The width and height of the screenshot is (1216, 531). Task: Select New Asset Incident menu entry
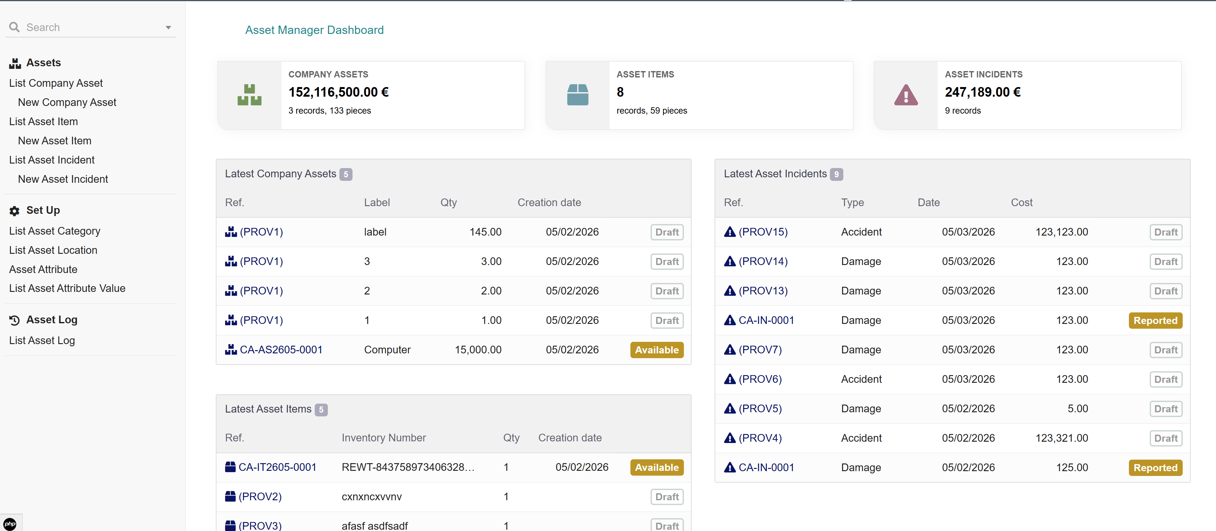pos(63,179)
